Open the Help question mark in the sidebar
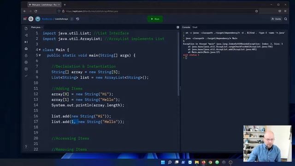Viewport: 295px width, 166px height. coord(26,147)
